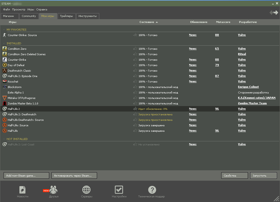
Task: Open the Файл menu
Action: coord(7,10)
